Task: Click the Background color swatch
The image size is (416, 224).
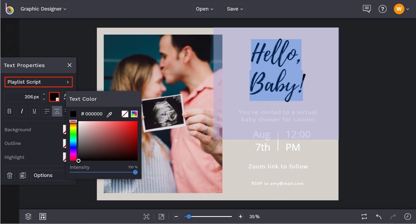Action: click(64, 130)
